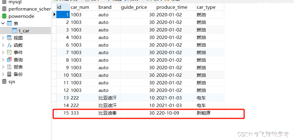This screenshot has width=294, height=140.
Task: Select id cell 3
Action: click(63, 30)
